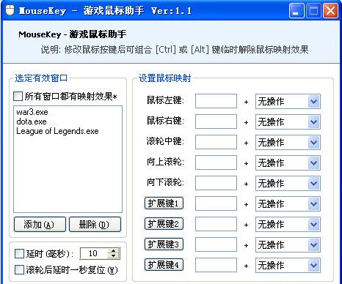The image size is (342, 284).
Task: Click the 扩展键3 button
Action: [x=164, y=244]
